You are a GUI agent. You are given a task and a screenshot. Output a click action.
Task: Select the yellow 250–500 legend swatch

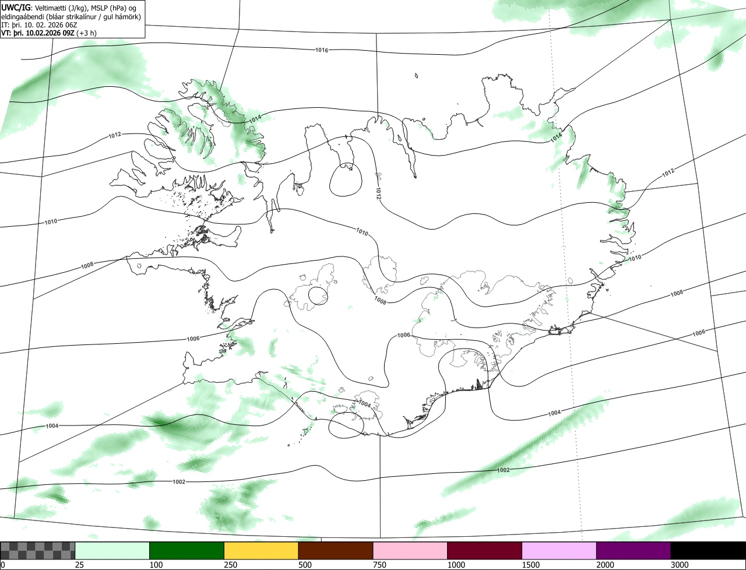261,551
